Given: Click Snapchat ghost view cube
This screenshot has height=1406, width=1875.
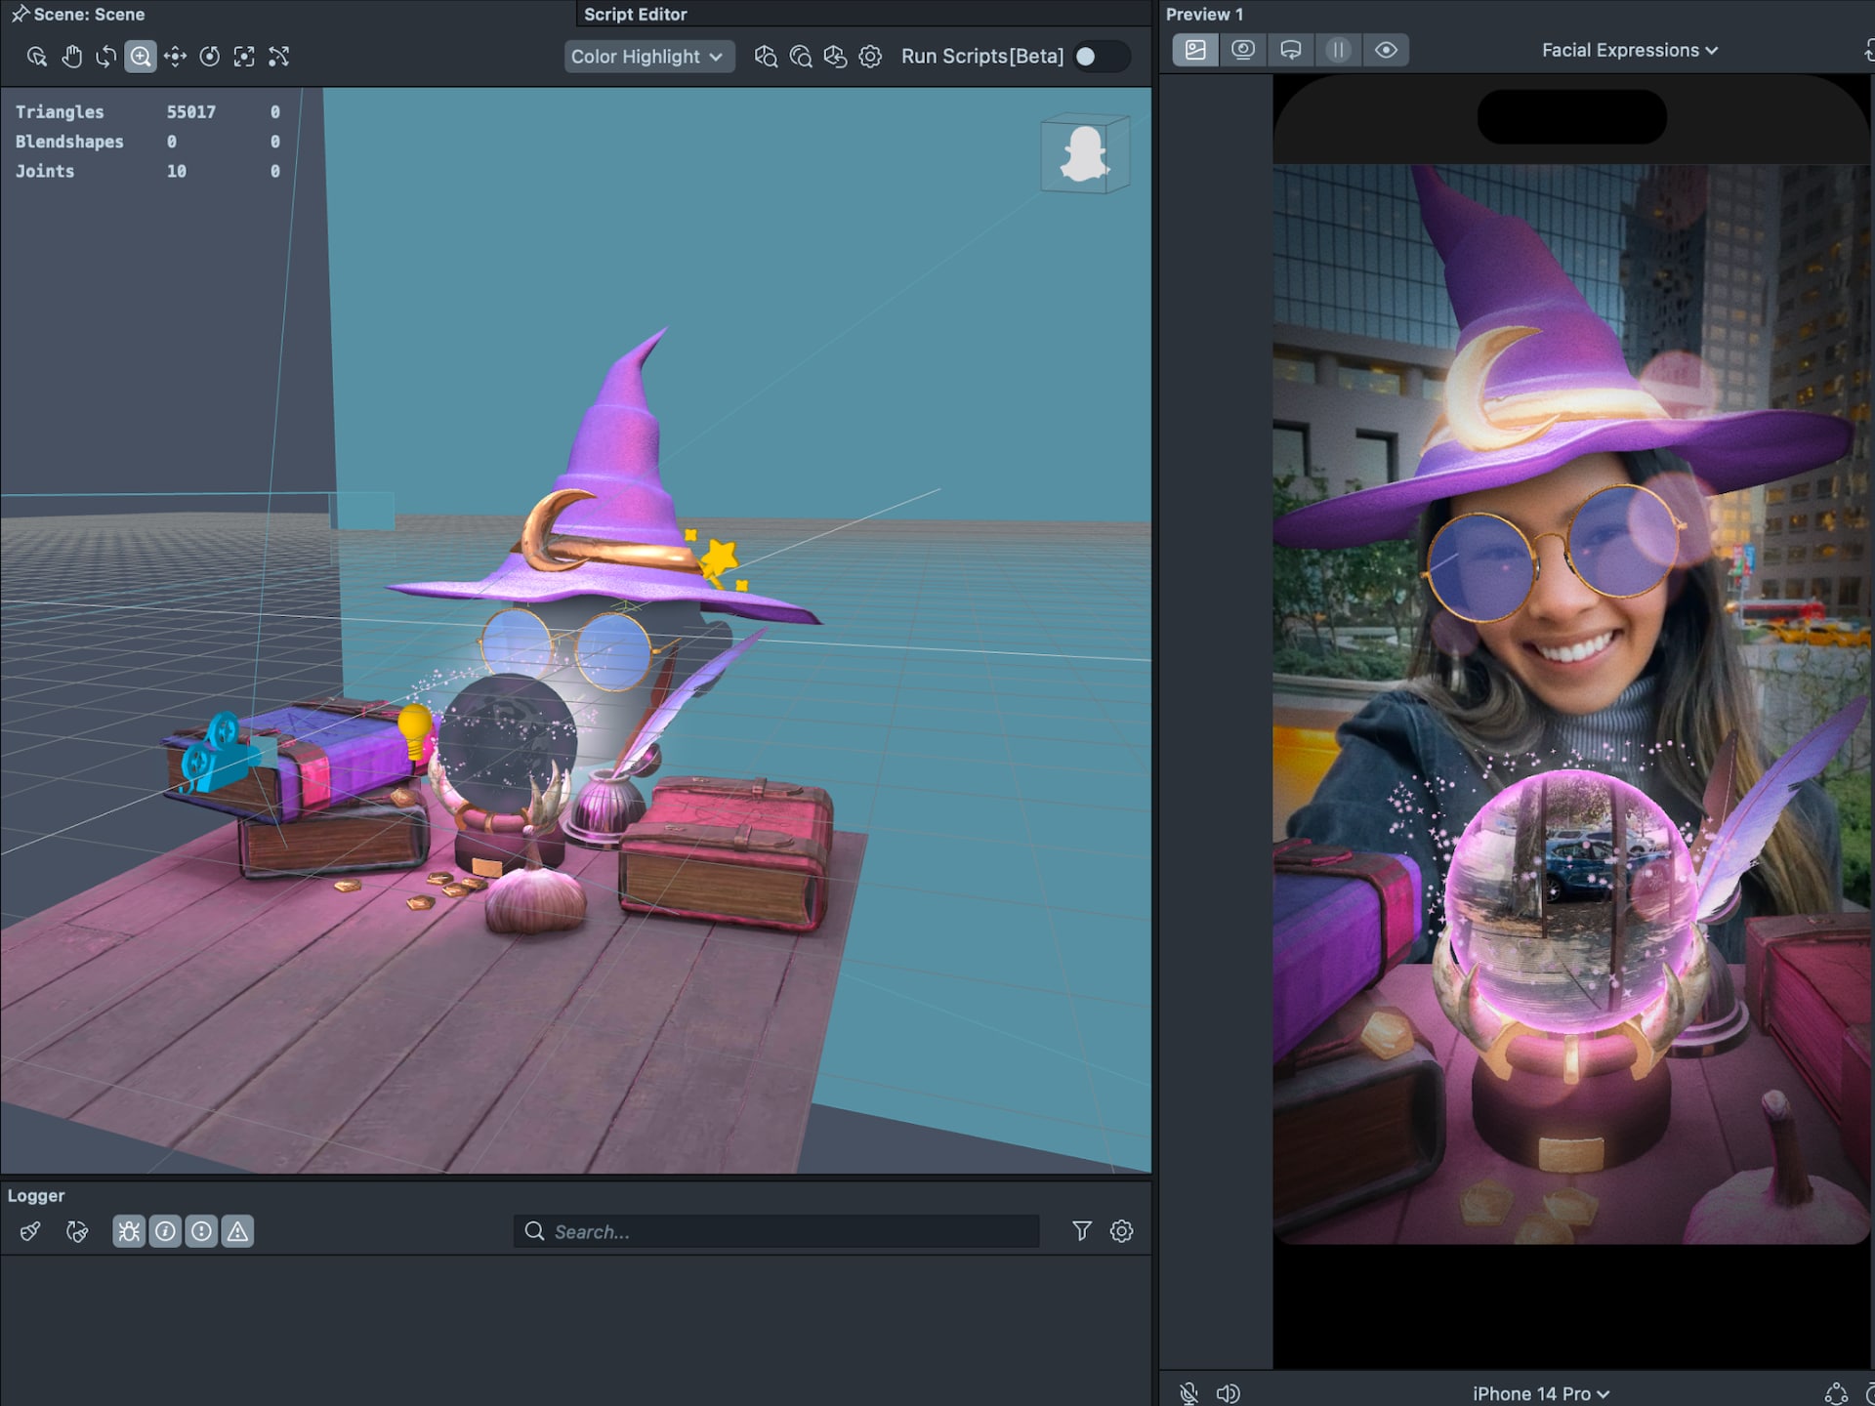Looking at the screenshot, I should [1085, 154].
